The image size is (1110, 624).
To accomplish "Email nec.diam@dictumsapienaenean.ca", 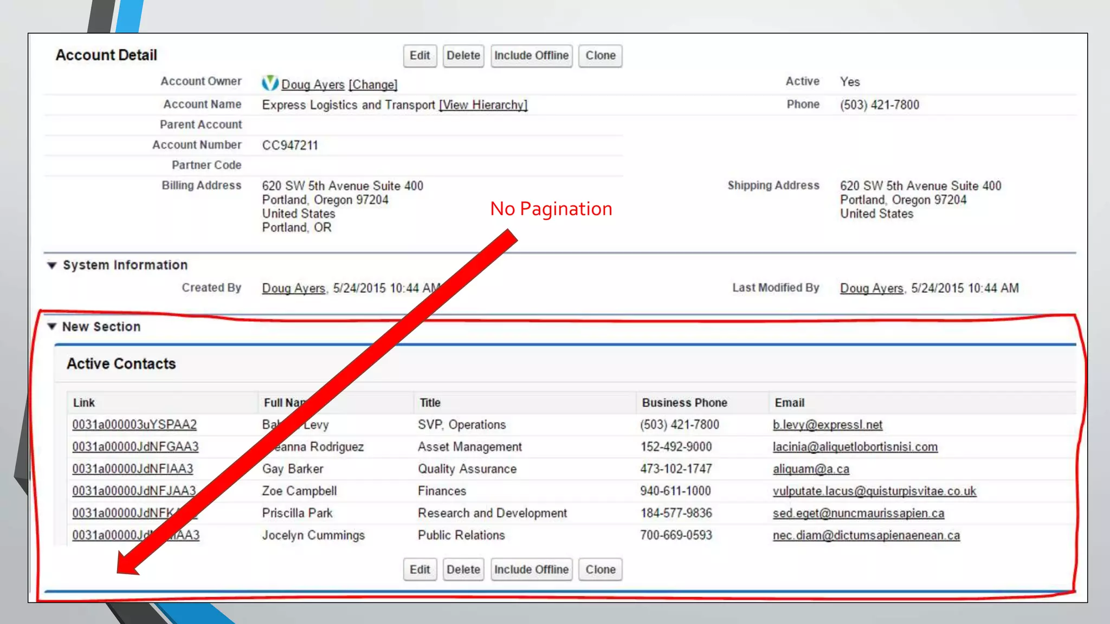I will (x=866, y=535).
